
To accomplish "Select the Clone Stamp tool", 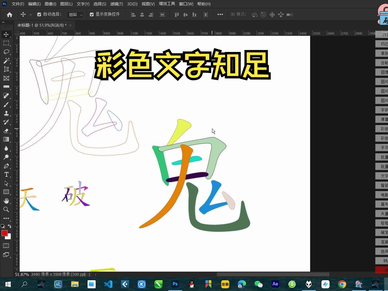I will pos(6,113).
